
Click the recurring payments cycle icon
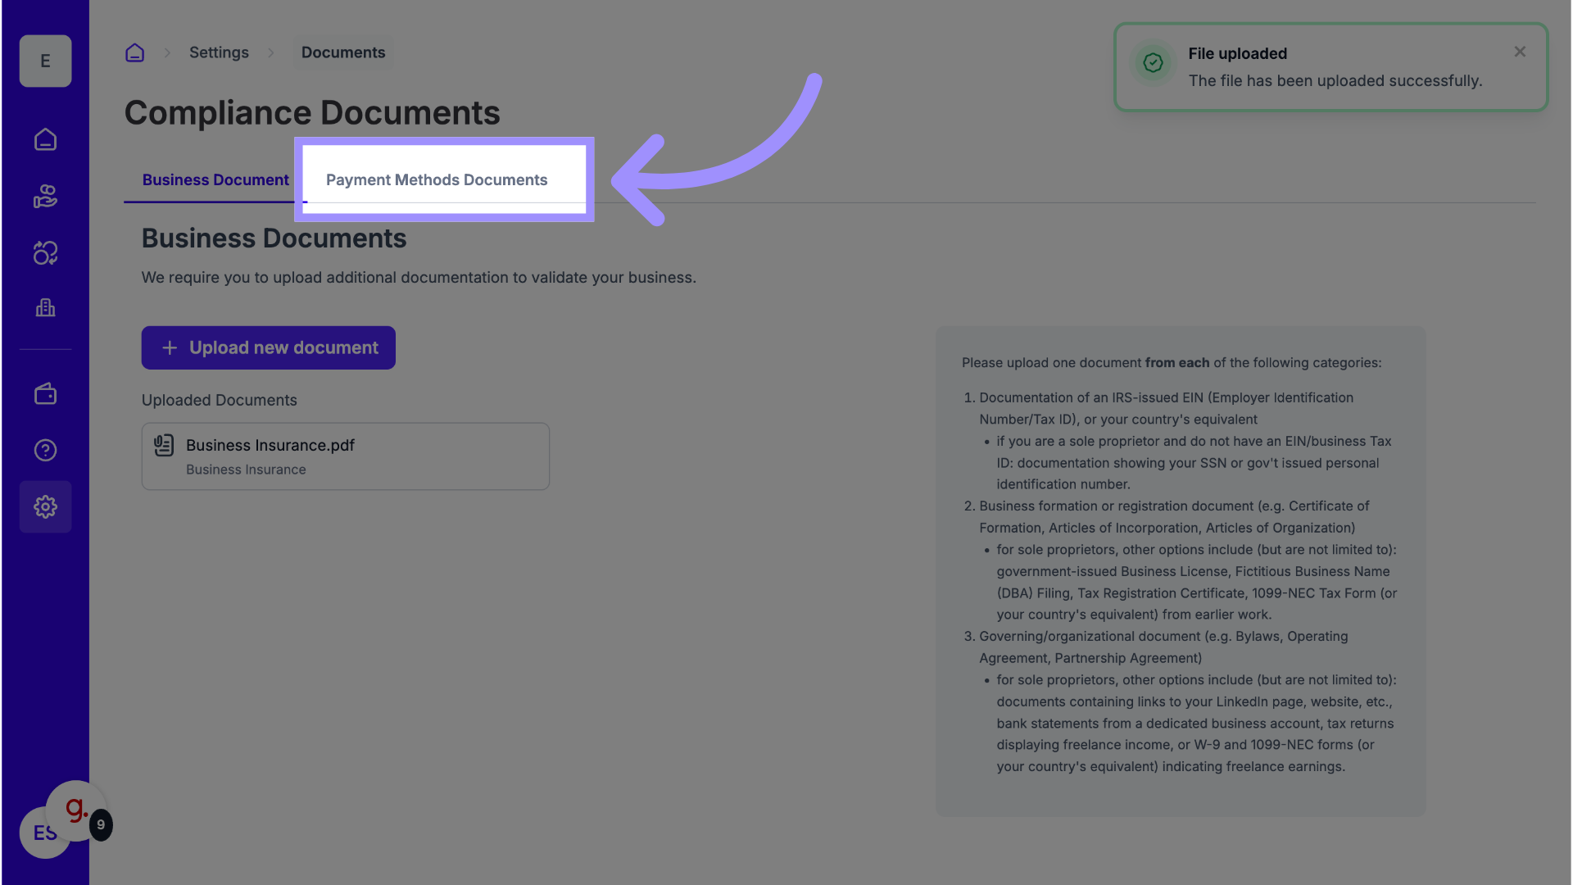click(x=45, y=252)
